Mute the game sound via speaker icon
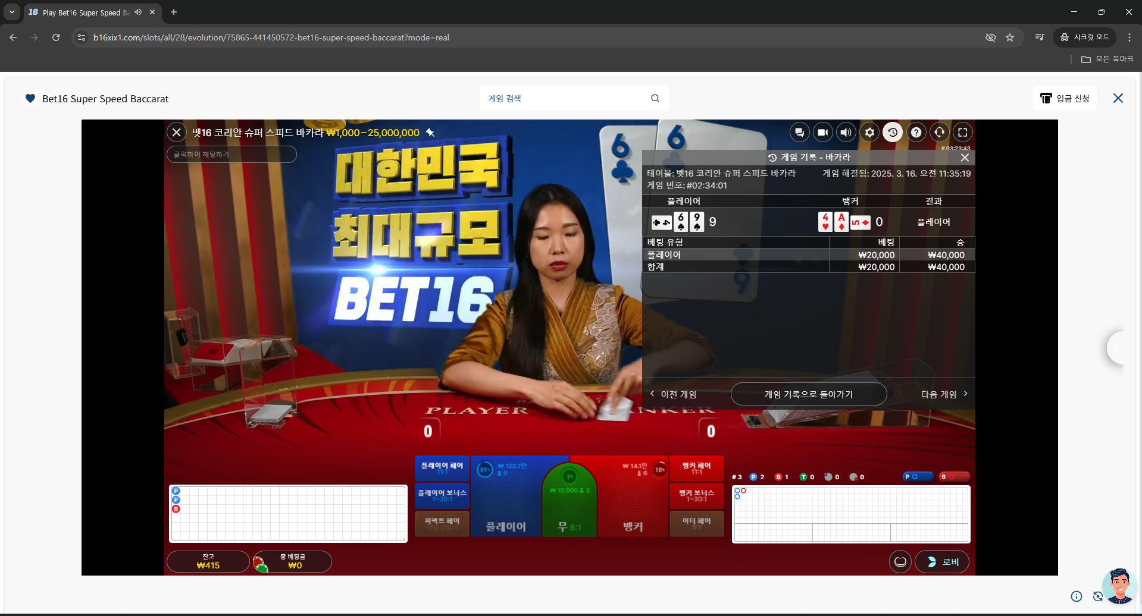Image resolution: width=1142 pixels, height=616 pixels. point(846,133)
